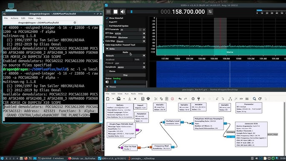Viewport: 286px width, 161px height.
Task: Switch to pocsagtx Desktop taskbar entry
Action: tap(142, 158)
